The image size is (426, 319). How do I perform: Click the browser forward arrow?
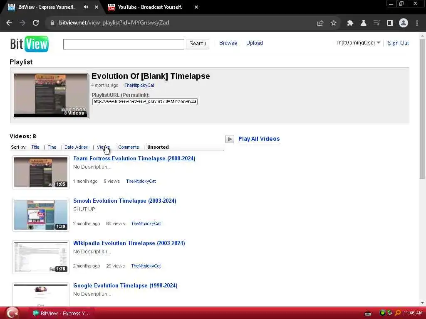point(22,23)
